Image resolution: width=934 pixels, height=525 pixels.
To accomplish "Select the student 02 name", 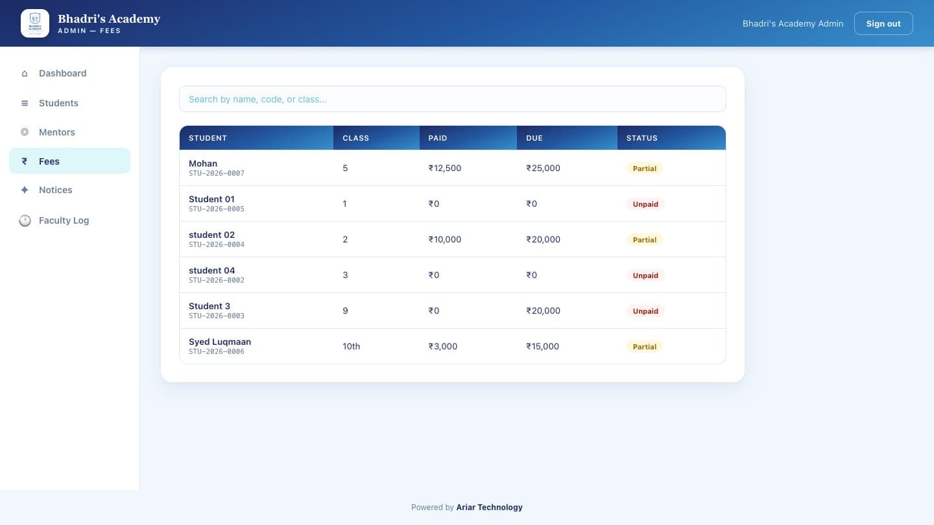I will click(211, 235).
